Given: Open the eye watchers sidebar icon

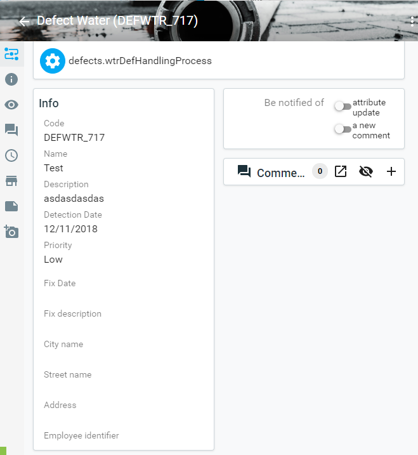Looking at the screenshot, I should [x=11, y=105].
